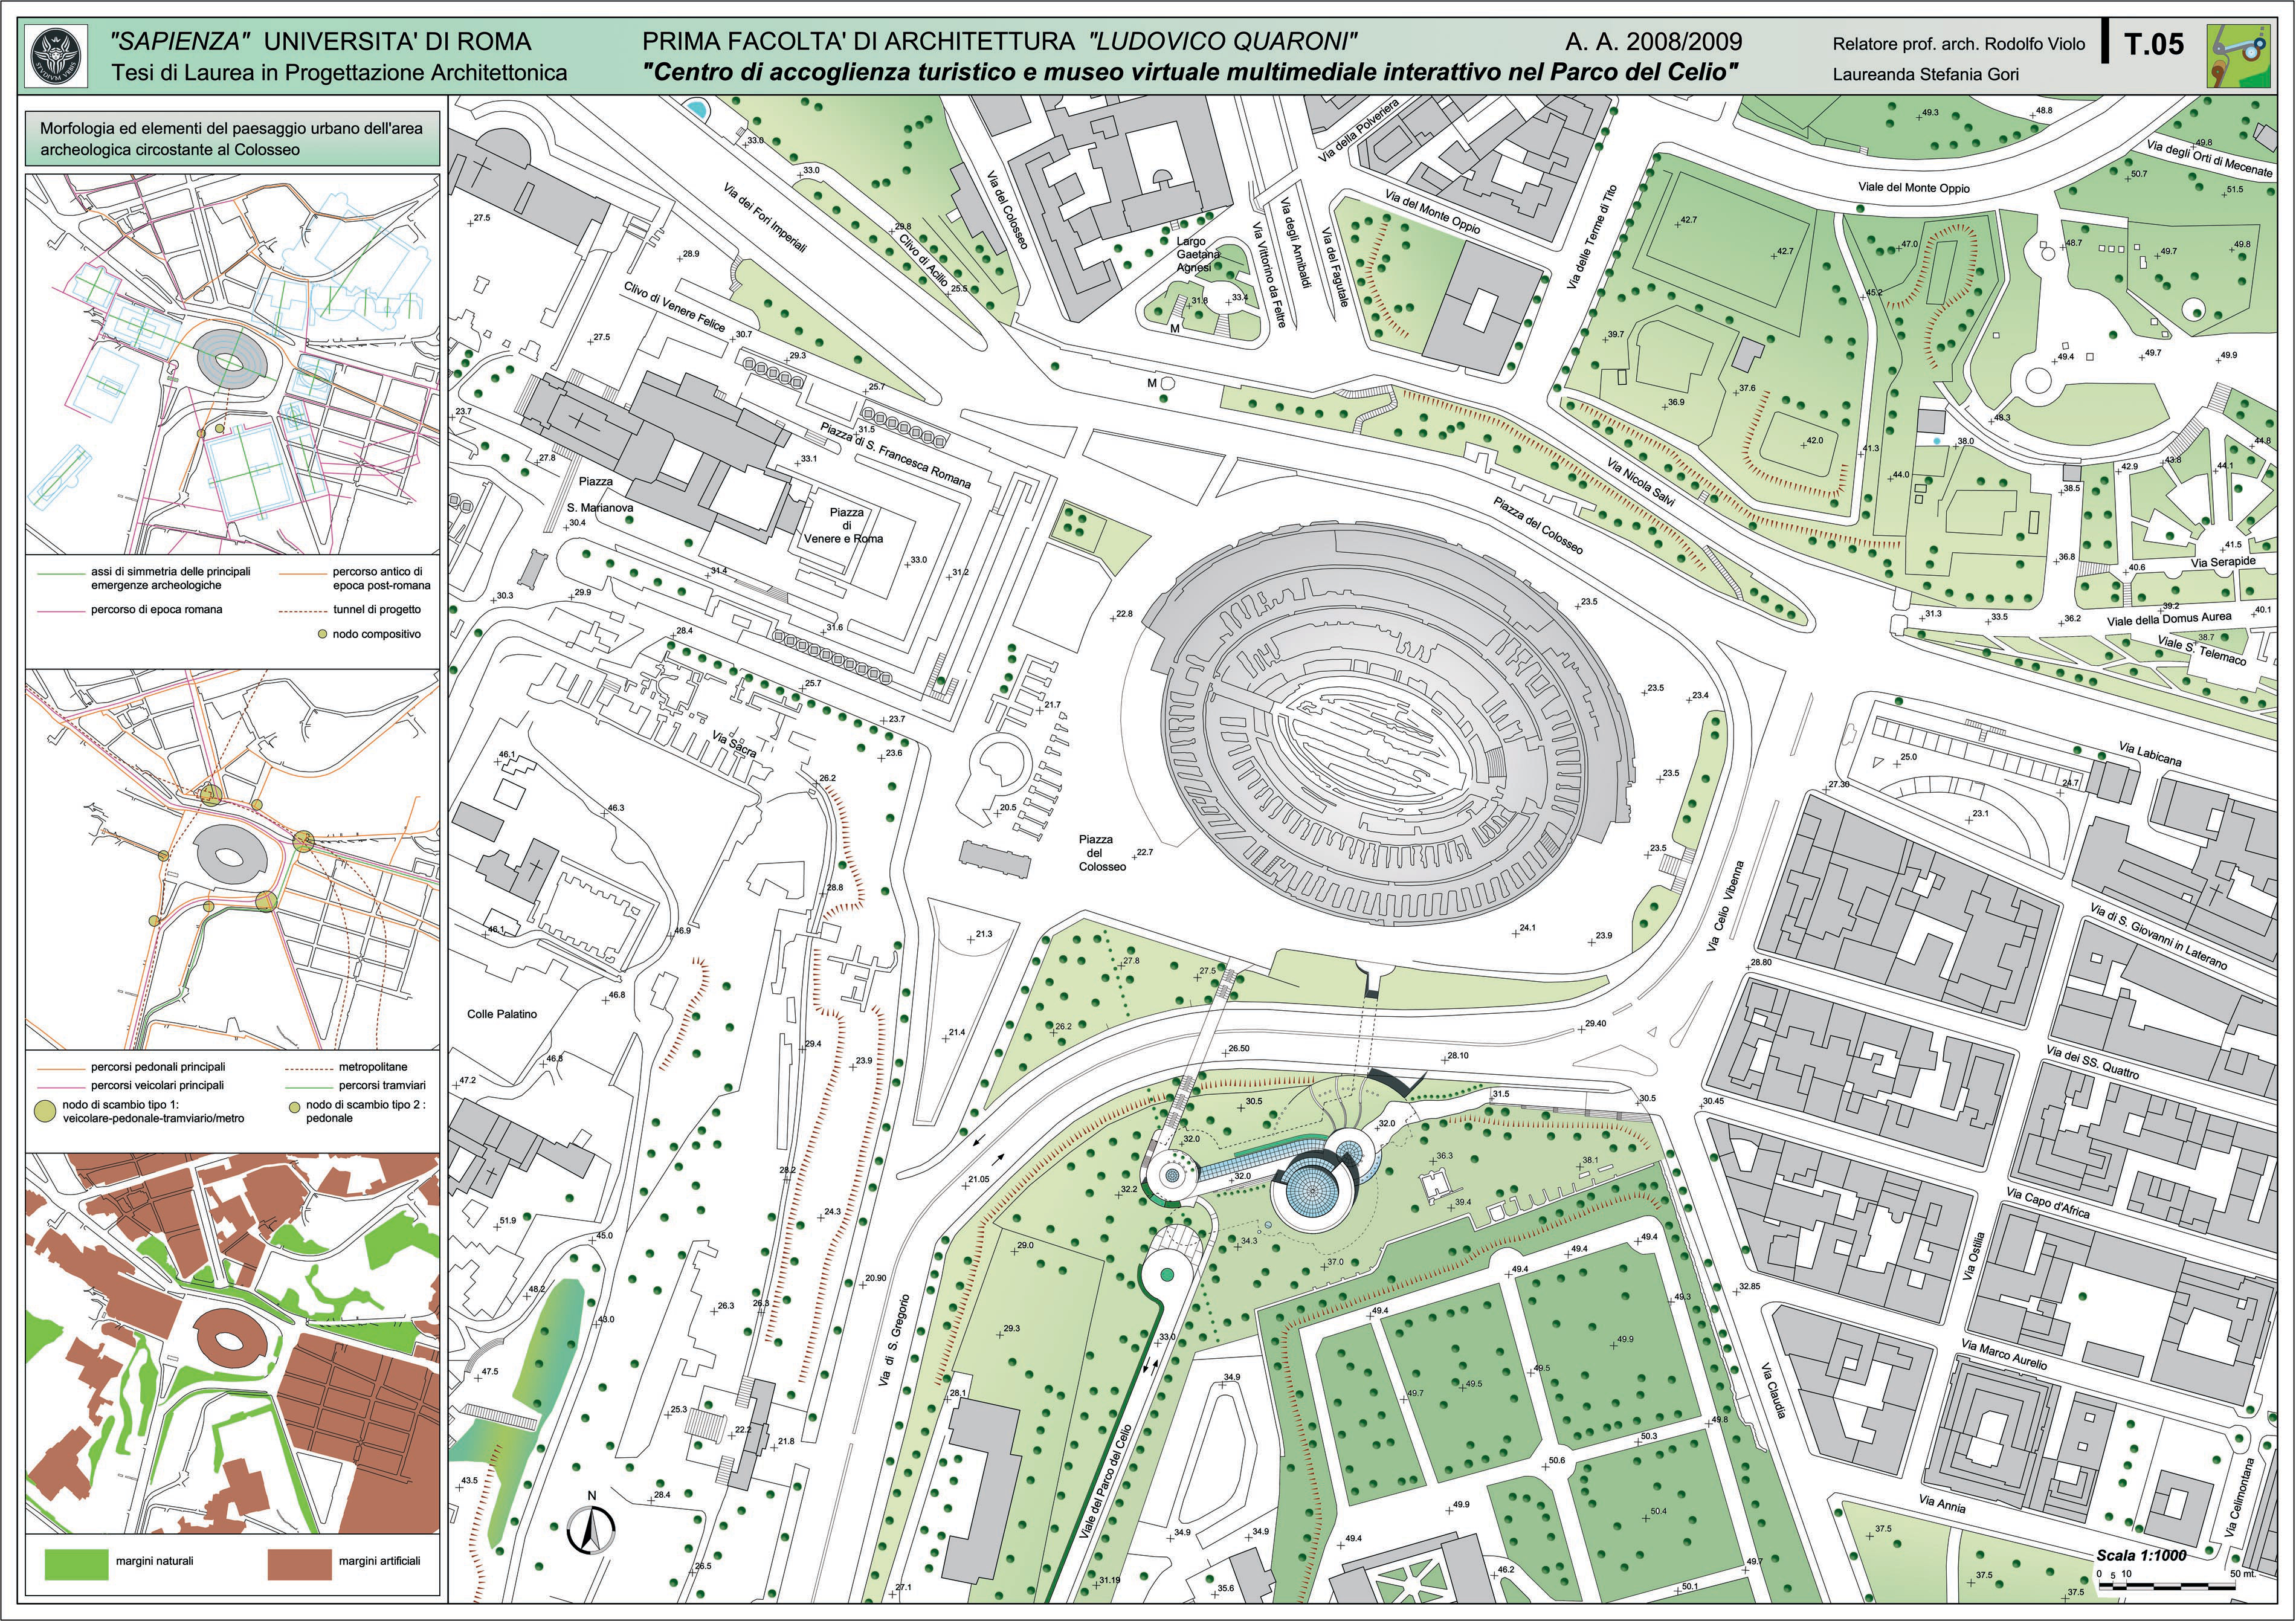Click the 'Via dei Fori Imperiali' street label
2296x1621 pixels.
tap(764, 217)
